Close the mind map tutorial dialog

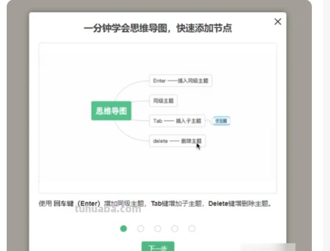pos(278,21)
